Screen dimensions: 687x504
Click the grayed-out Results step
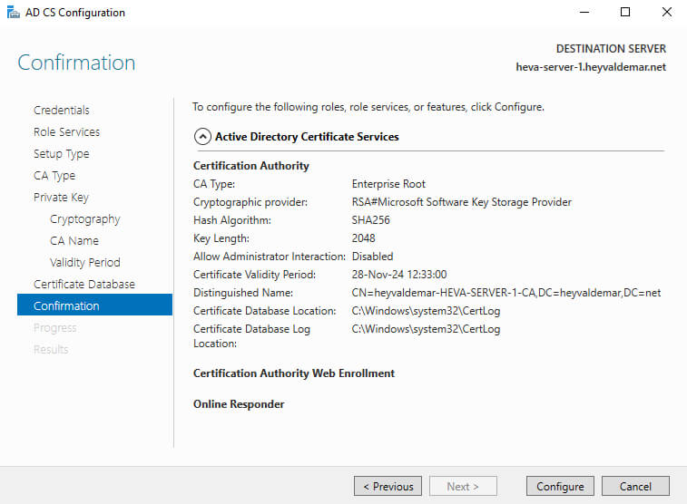click(x=51, y=350)
